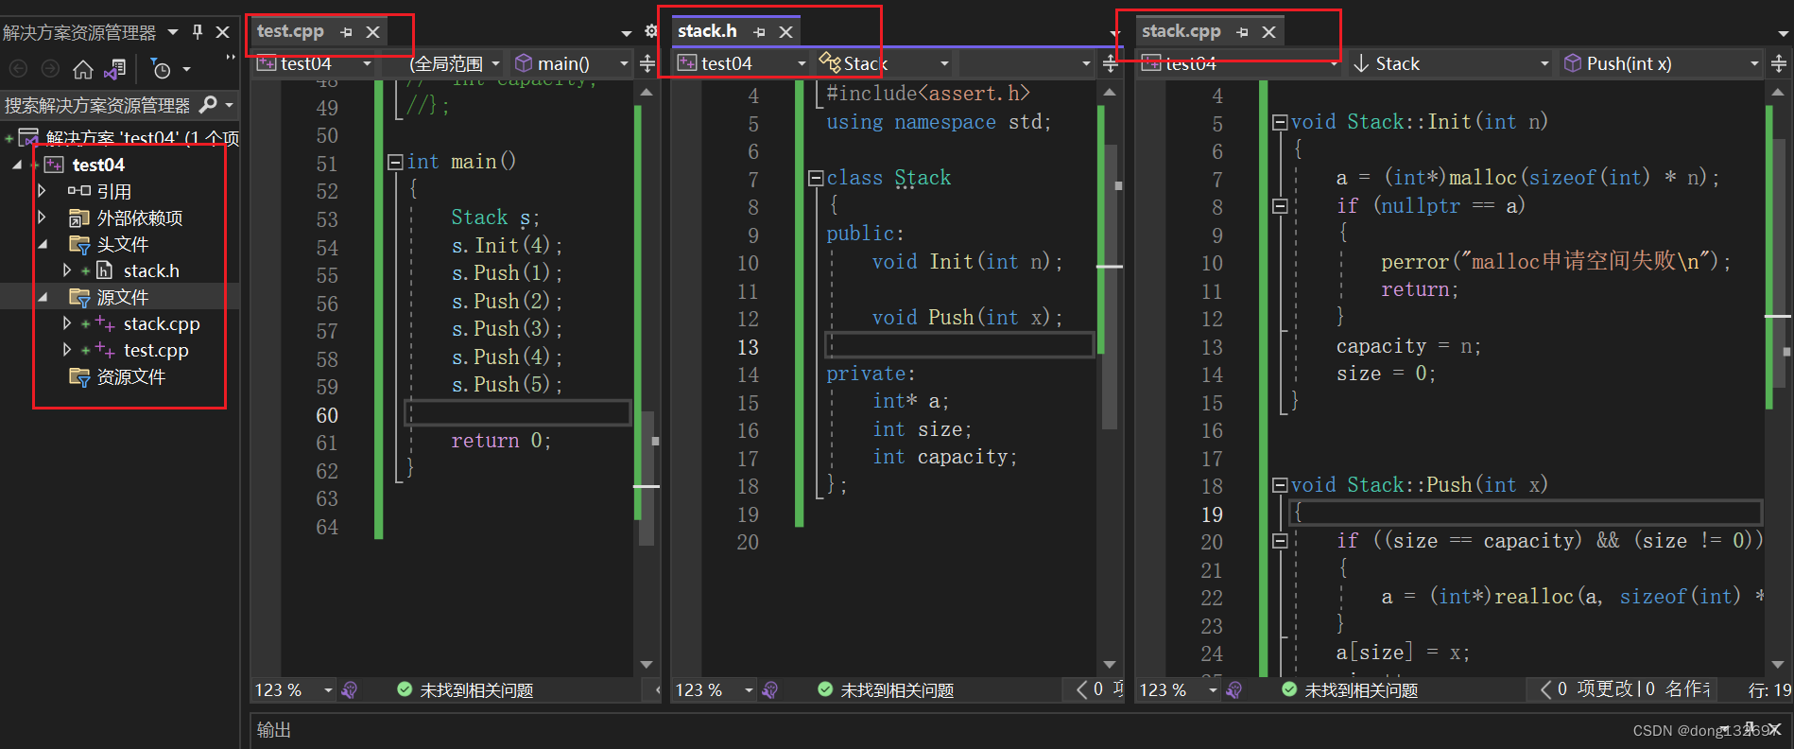Collapse the test04 project node

pyautogui.click(x=17, y=165)
